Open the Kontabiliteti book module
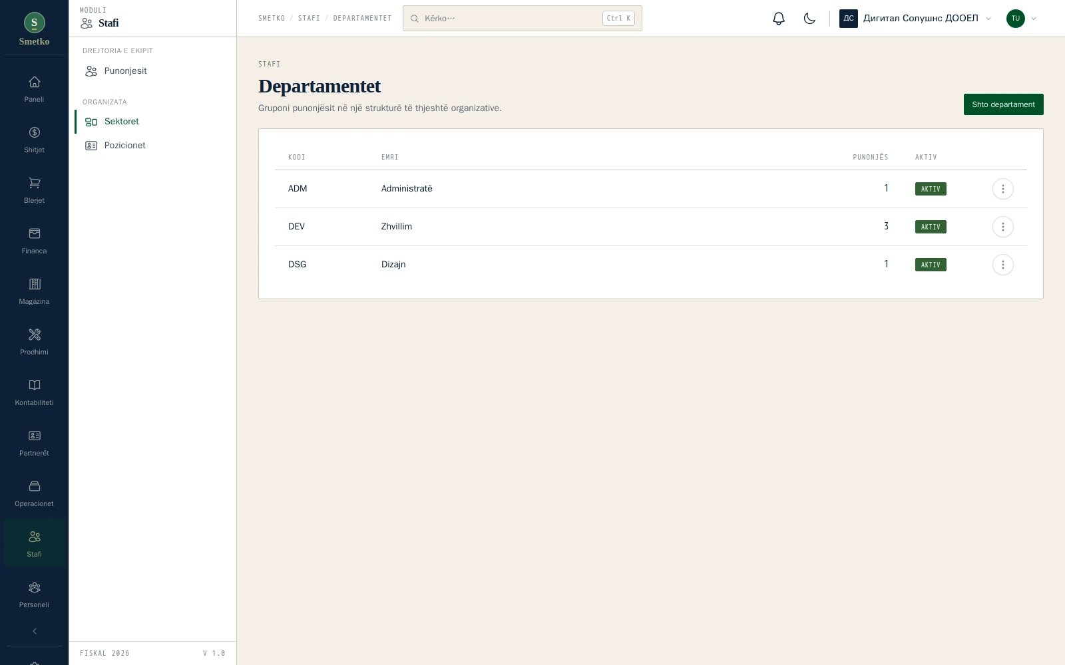The width and height of the screenshot is (1065, 665). click(x=34, y=393)
